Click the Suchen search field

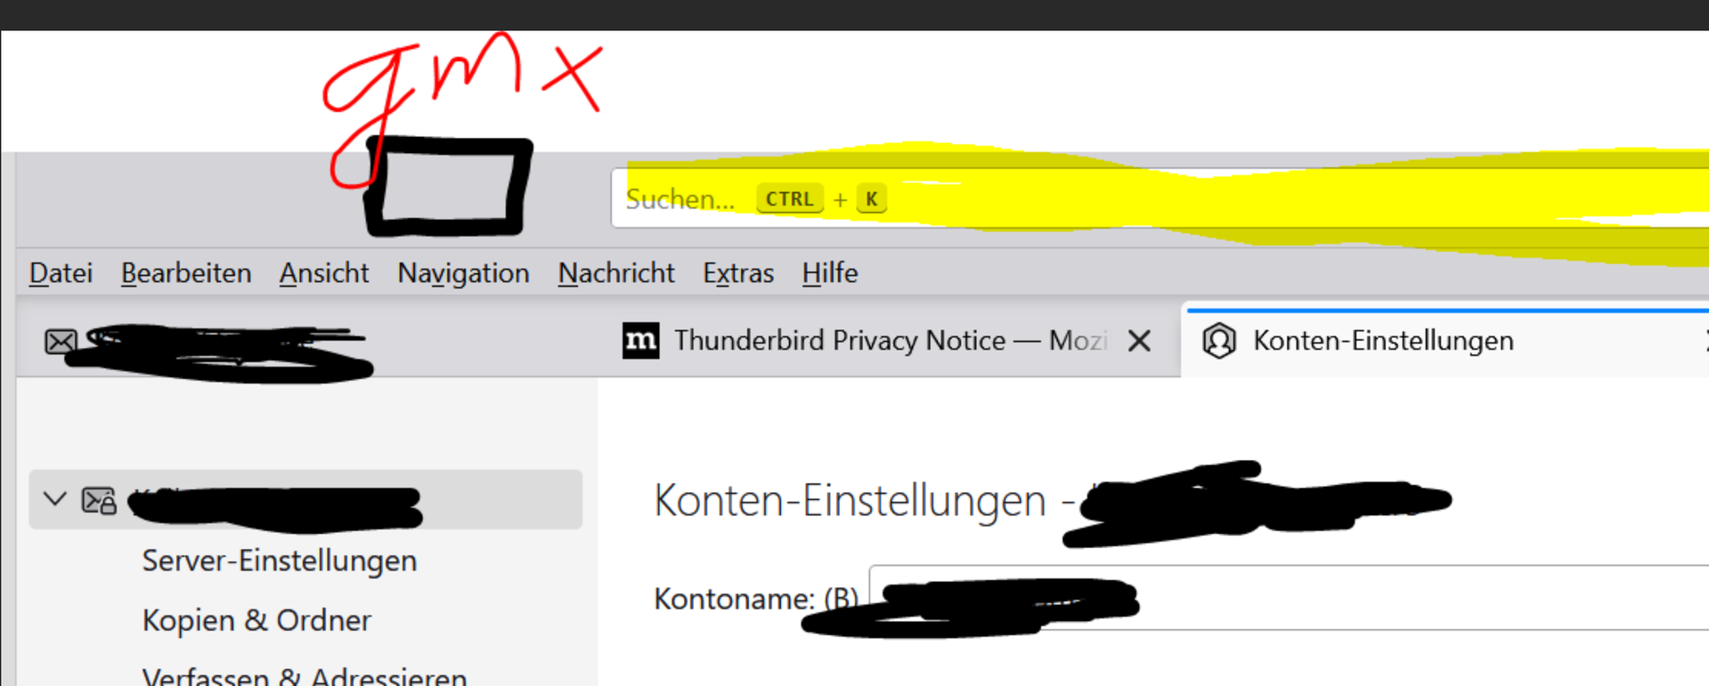coord(1160,198)
